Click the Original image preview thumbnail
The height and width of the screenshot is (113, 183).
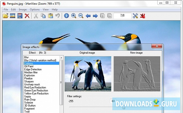(88, 74)
